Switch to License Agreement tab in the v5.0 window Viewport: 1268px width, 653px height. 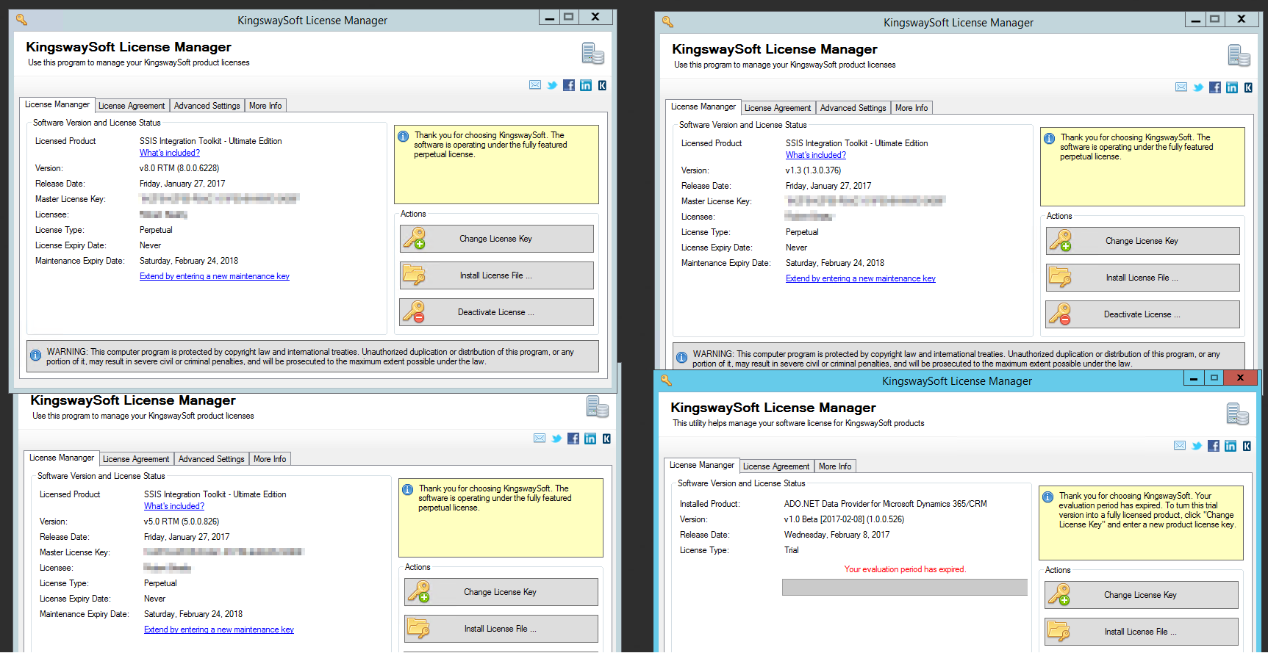point(136,459)
